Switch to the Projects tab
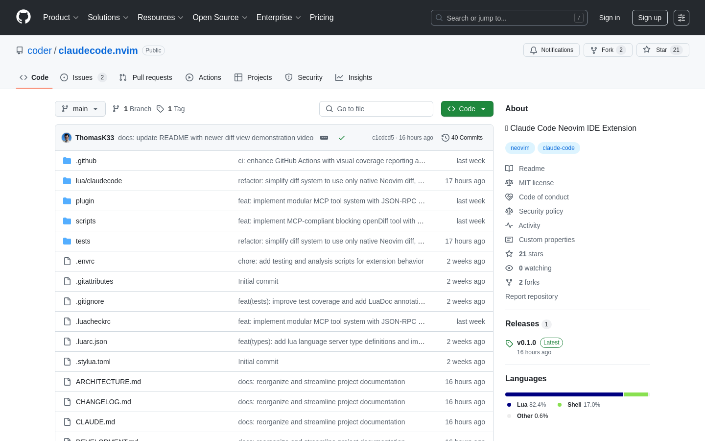The image size is (705, 441). (253, 77)
